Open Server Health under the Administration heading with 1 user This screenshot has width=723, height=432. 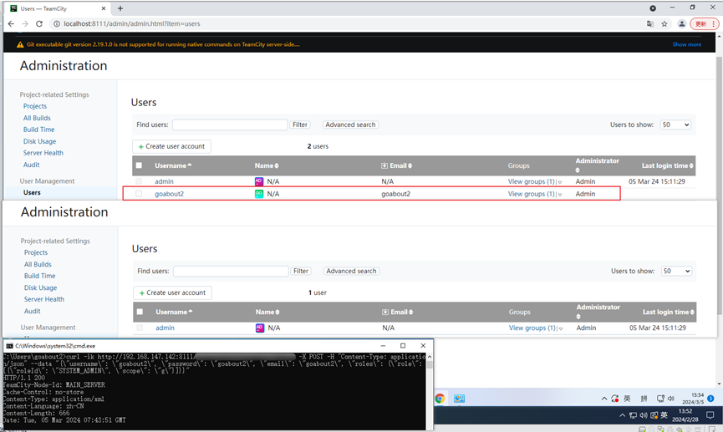click(44, 299)
